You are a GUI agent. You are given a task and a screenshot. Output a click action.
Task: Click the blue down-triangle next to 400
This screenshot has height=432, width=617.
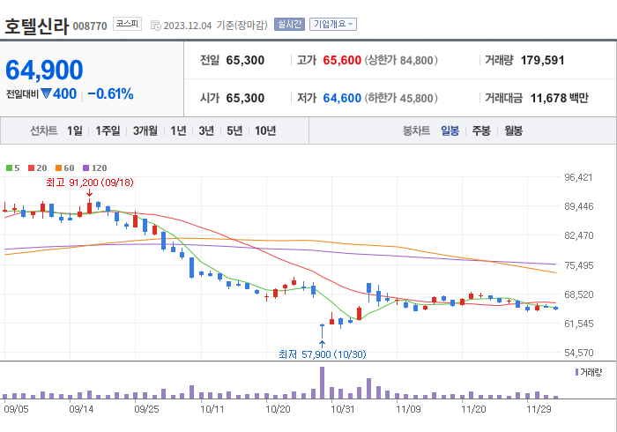coord(47,93)
